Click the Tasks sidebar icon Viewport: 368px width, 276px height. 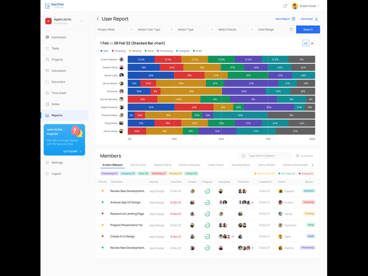click(47, 48)
